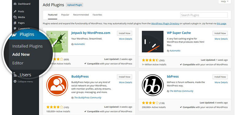Image resolution: width=246 pixels, height=115 pixels.
Task: Click the Posts pushpin icon
Action: 15,11
